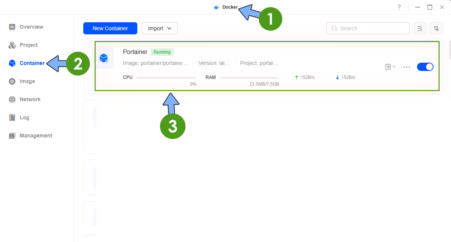Click the Management panel icon
The image size is (451, 242).
pos(12,136)
